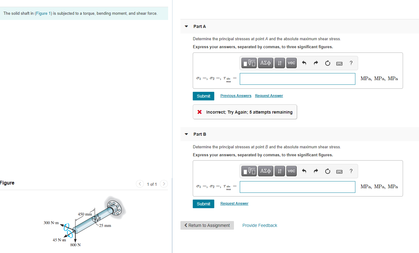Open help question mark in Part A
The width and height of the screenshot is (419, 253).
(x=351, y=63)
